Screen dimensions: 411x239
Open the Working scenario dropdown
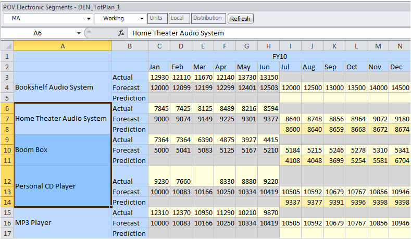click(x=141, y=19)
